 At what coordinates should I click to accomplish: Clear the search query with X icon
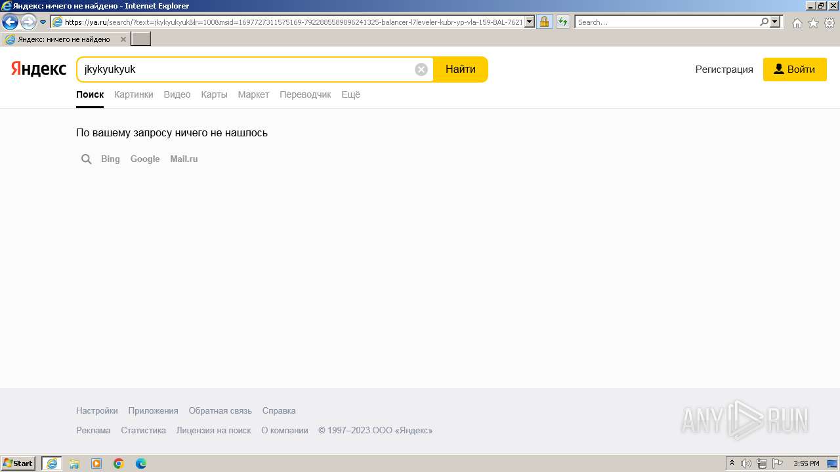pos(421,69)
